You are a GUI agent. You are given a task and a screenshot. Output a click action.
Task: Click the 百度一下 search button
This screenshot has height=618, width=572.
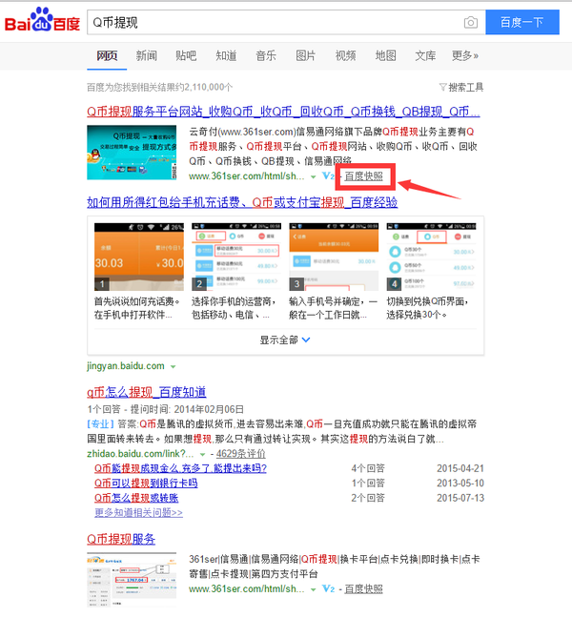click(521, 22)
